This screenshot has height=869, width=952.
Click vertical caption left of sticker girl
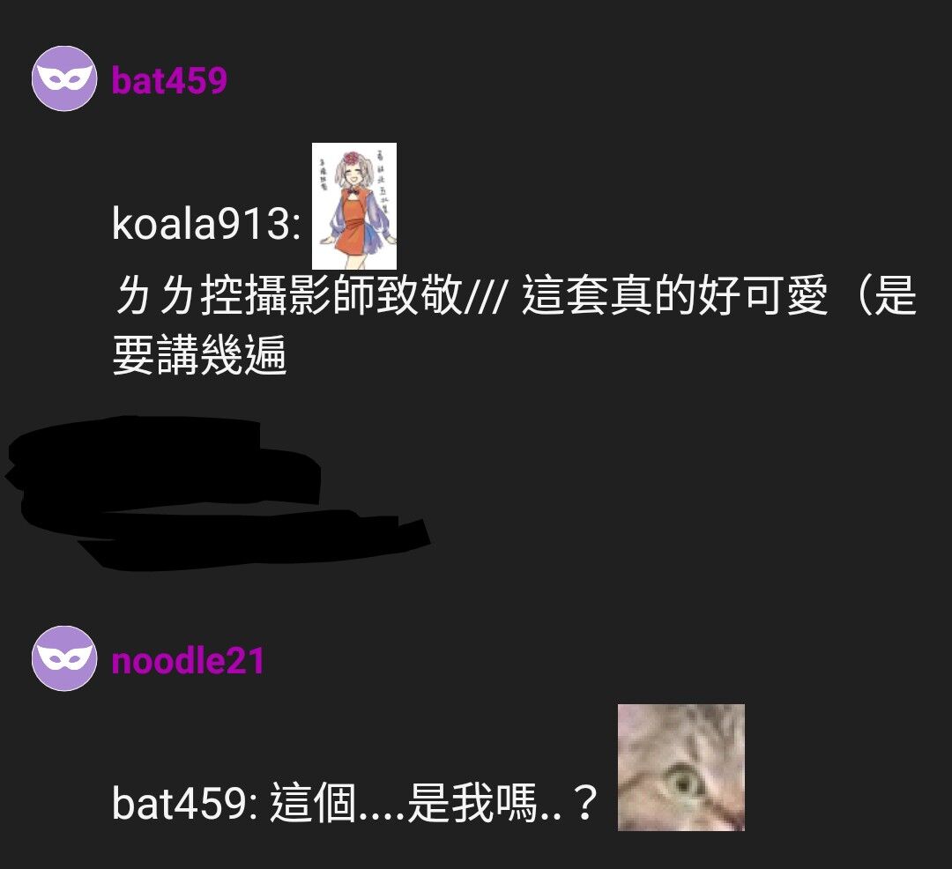(324, 176)
